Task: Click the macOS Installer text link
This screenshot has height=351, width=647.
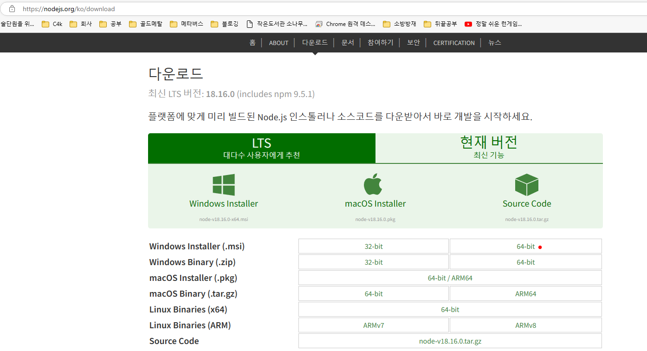Action: 375,204
